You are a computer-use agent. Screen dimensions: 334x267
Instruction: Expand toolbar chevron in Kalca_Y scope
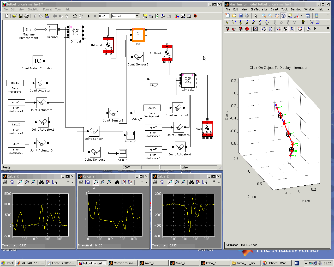click(142, 181)
